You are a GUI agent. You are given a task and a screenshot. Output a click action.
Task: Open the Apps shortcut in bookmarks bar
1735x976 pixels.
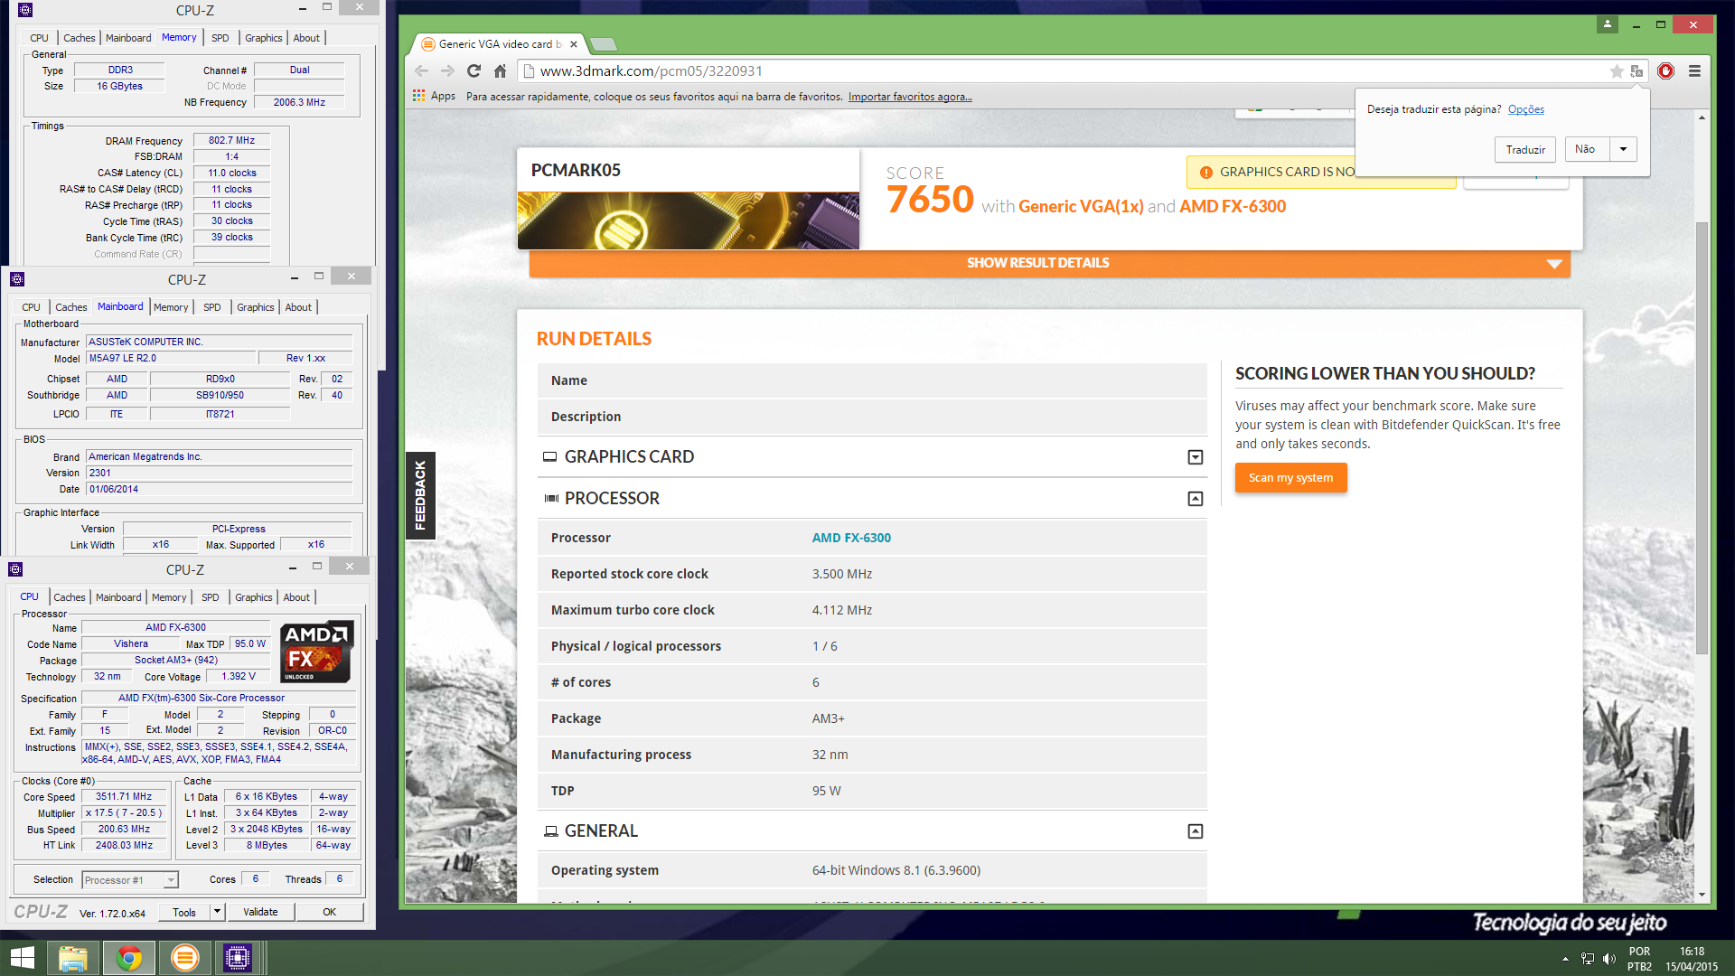pyautogui.click(x=434, y=96)
